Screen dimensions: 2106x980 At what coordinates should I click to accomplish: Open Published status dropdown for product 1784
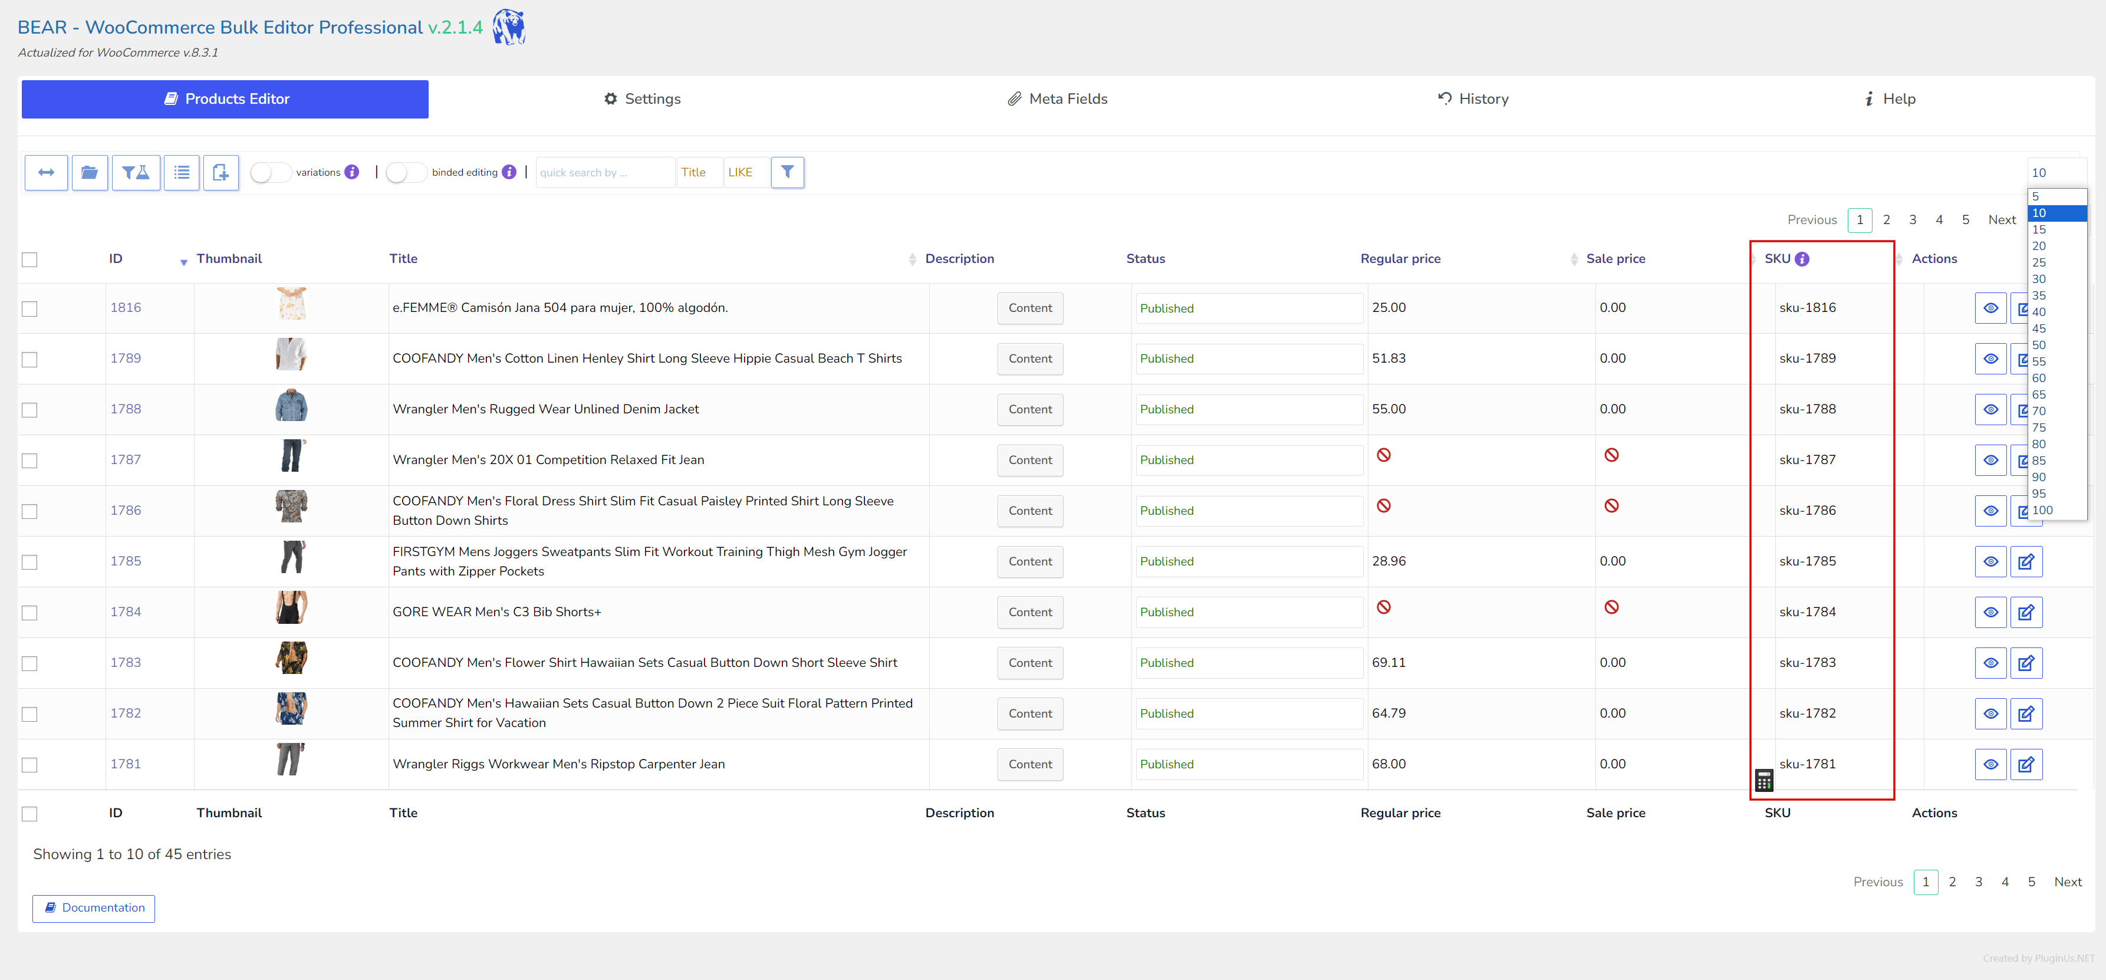(1248, 612)
